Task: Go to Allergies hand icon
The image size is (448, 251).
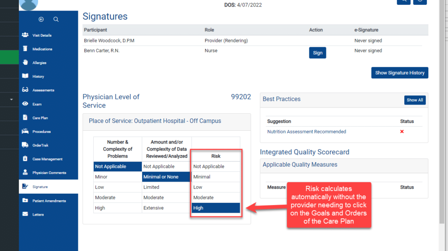Action: [25, 63]
